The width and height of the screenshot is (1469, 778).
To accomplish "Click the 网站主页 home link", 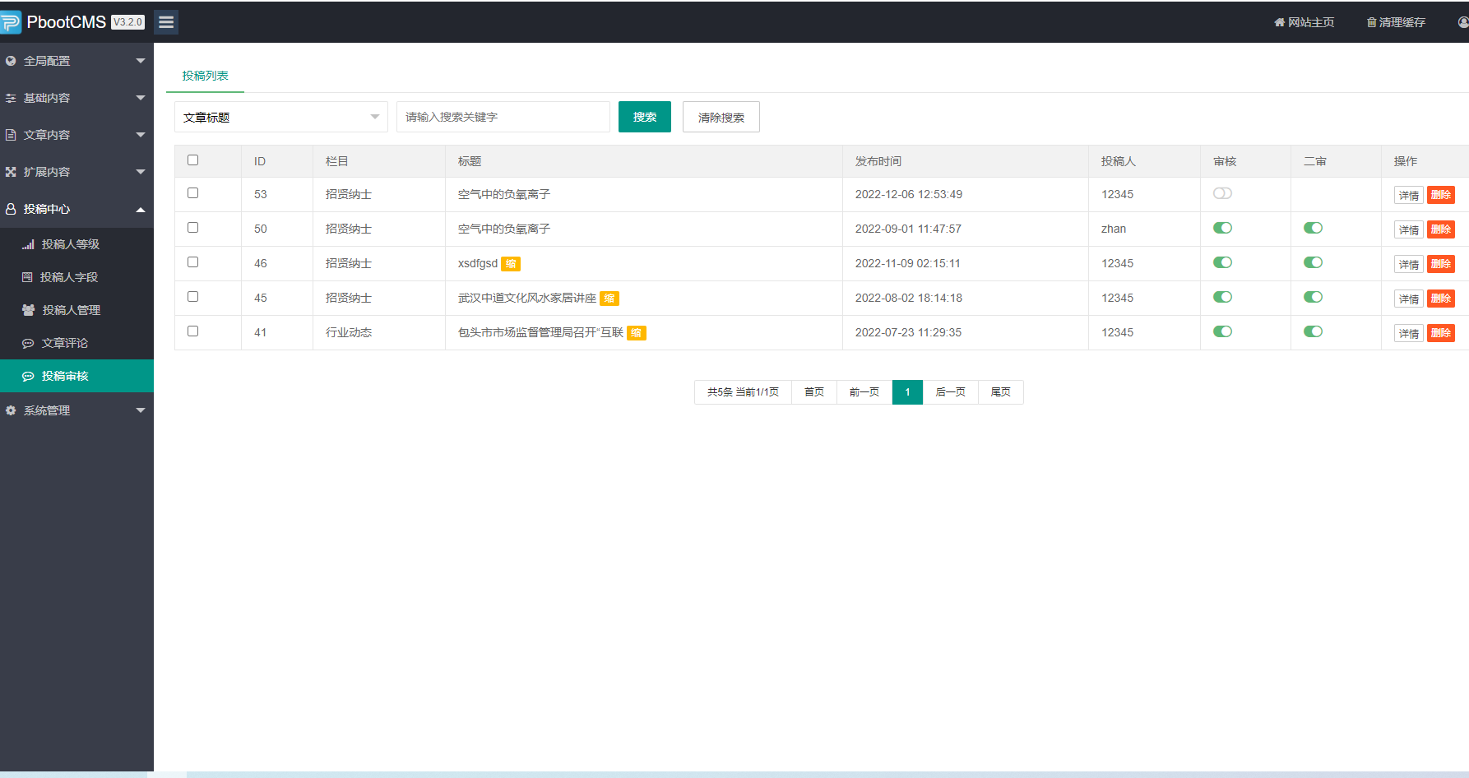I will pos(1304,22).
